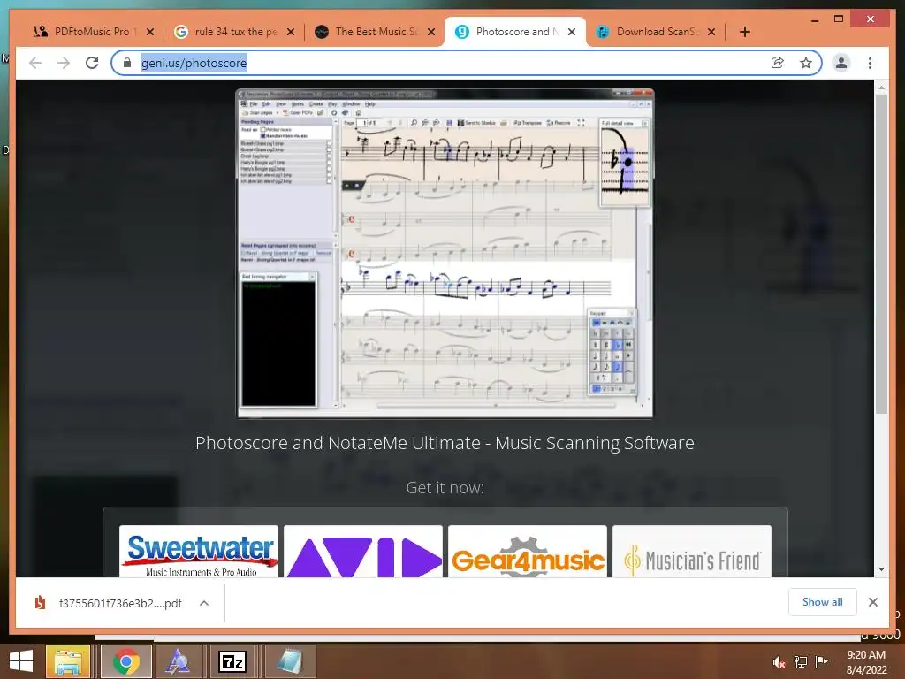
Task: Switch to the Download ScanScore tab
Action: 657,32
